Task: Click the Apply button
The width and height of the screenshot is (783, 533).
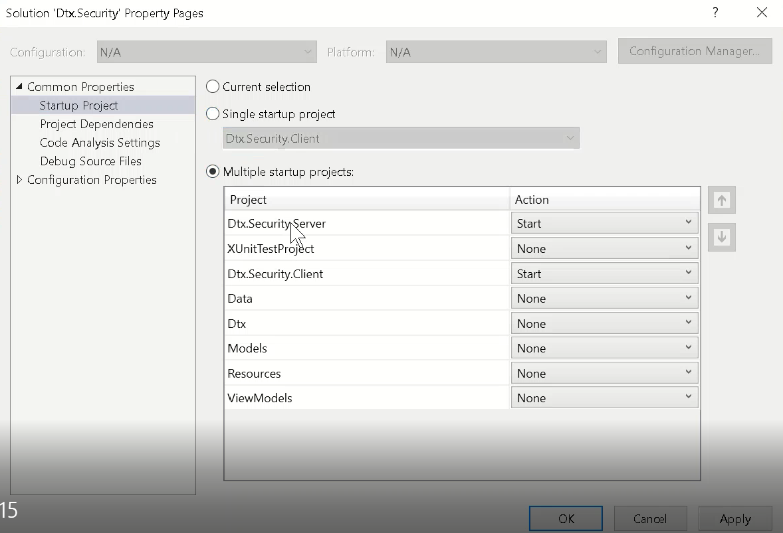Action: 735,518
